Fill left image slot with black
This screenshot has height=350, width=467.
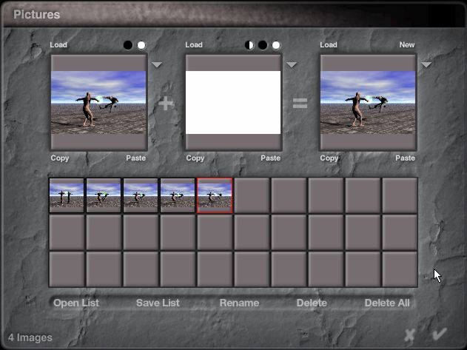point(128,45)
